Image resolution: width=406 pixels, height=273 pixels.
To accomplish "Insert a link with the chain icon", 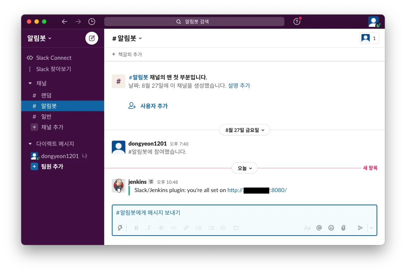I will click(x=186, y=228).
